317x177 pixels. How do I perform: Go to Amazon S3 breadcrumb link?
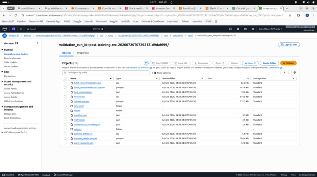[x=14, y=36]
